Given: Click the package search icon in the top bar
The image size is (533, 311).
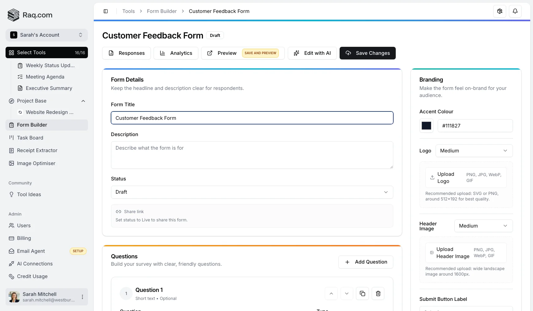Looking at the screenshot, I should tap(500, 11).
